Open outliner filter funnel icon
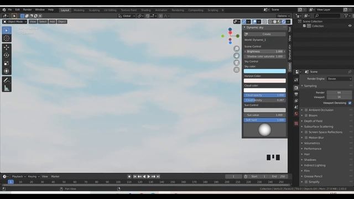The height and width of the screenshot is (199, 354). tap(347, 15)
